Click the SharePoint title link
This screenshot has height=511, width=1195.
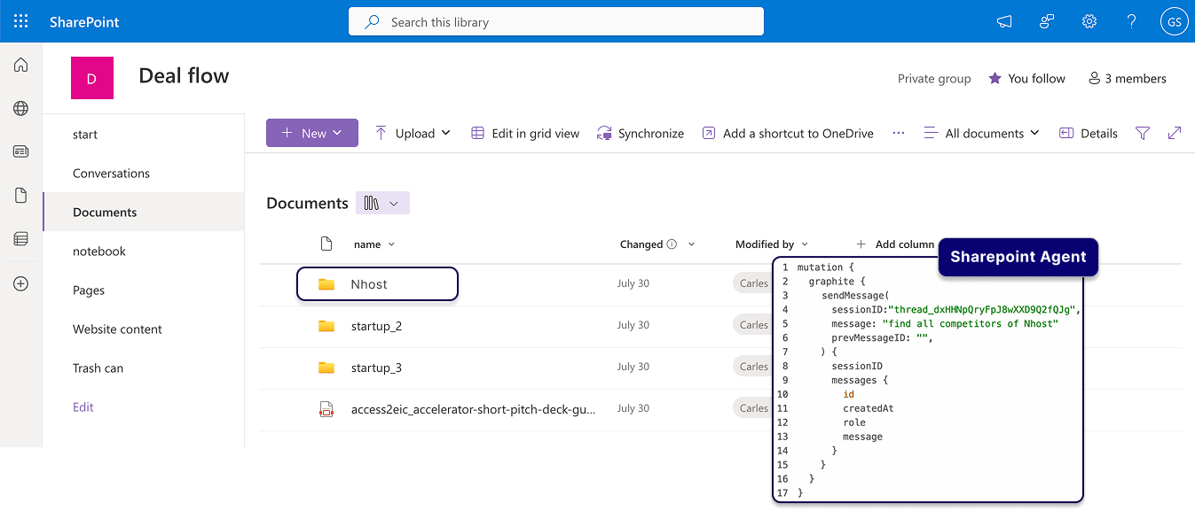point(84,22)
